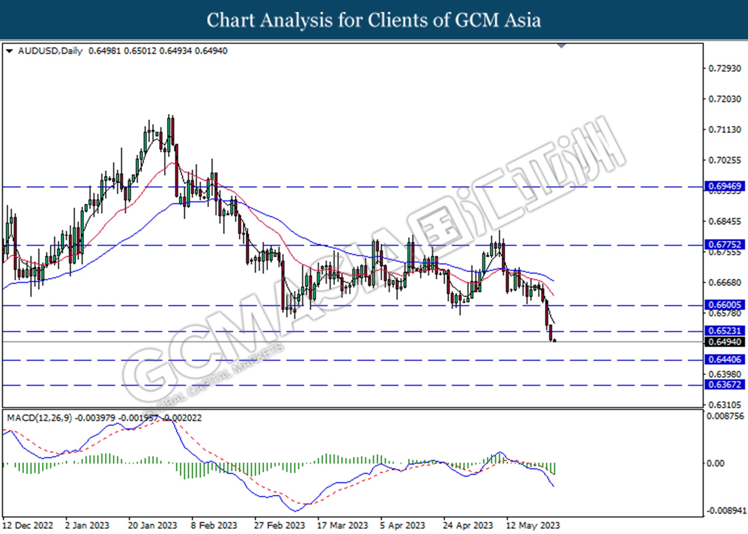Click the 0.63105 price axis value
The height and width of the screenshot is (534, 748).
click(x=724, y=405)
